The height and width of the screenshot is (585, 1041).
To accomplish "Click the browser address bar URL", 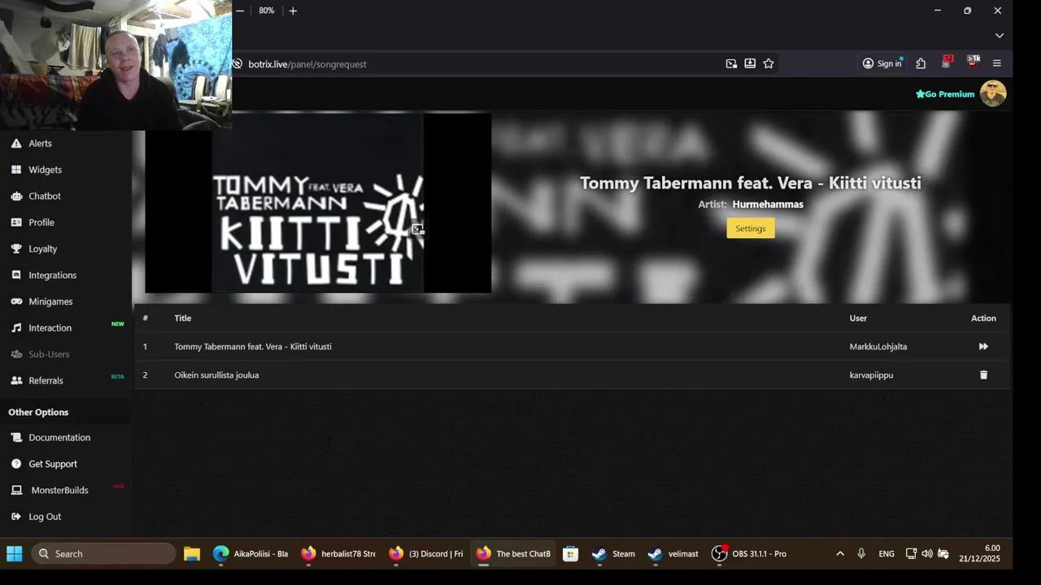I will (x=307, y=64).
